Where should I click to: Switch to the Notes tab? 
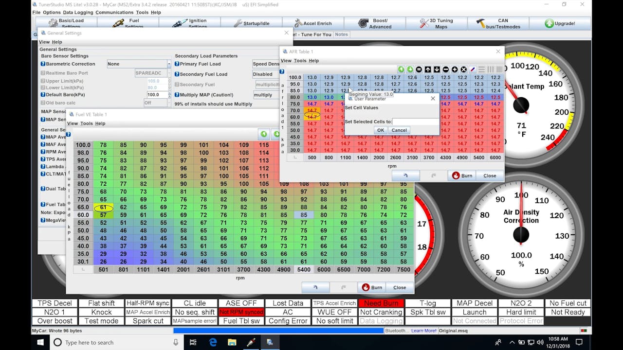pyautogui.click(x=341, y=35)
